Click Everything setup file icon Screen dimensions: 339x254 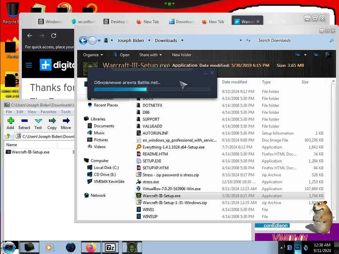tap(139, 147)
